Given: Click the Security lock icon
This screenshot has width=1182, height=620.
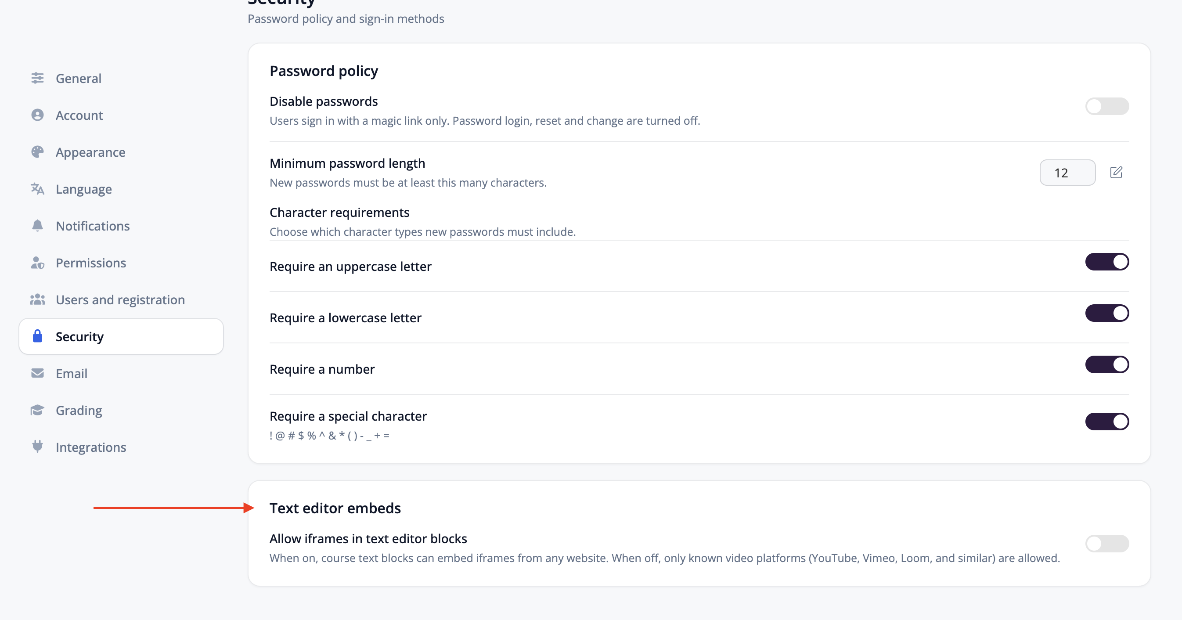Looking at the screenshot, I should coord(37,336).
